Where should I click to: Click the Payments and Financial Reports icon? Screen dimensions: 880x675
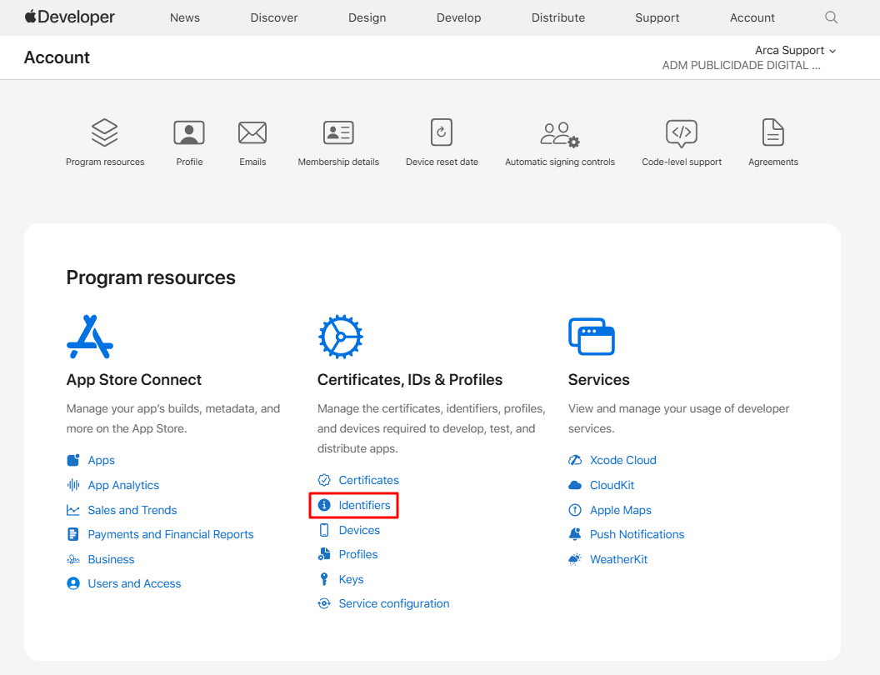point(73,534)
